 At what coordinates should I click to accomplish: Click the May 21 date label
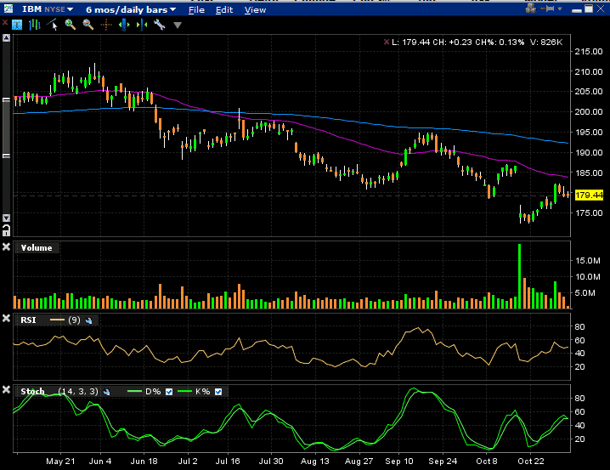click(60, 461)
